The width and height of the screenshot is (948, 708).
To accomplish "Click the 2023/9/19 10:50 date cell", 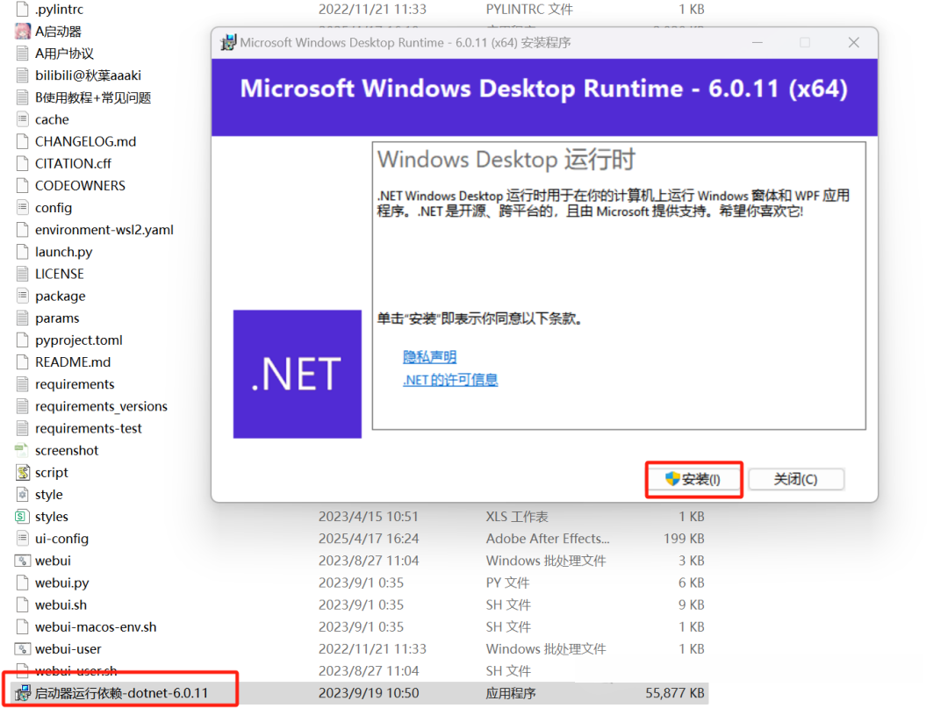I will [x=369, y=693].
